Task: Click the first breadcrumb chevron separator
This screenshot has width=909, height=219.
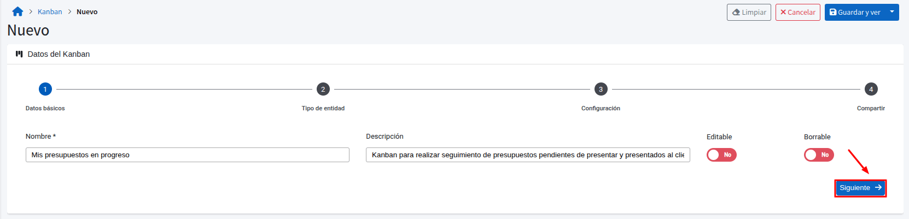Action: (x=31, y=12)
